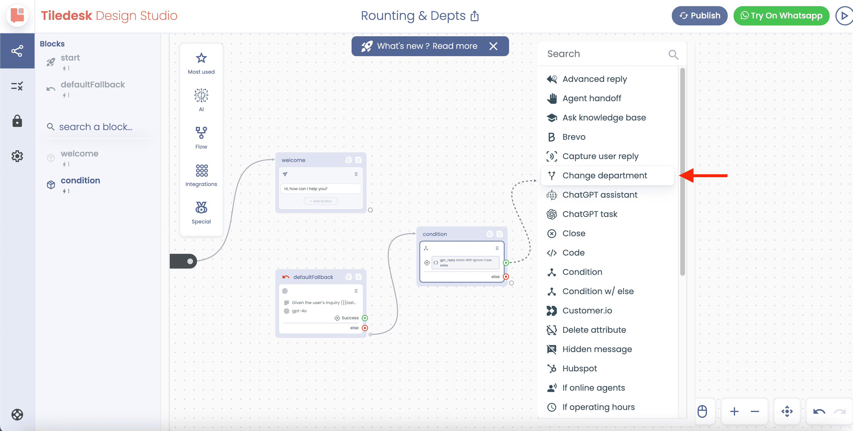Screen dimensions: 853x431
Task: Click the Tiledesk logo icon
Action: click(17, 15)
